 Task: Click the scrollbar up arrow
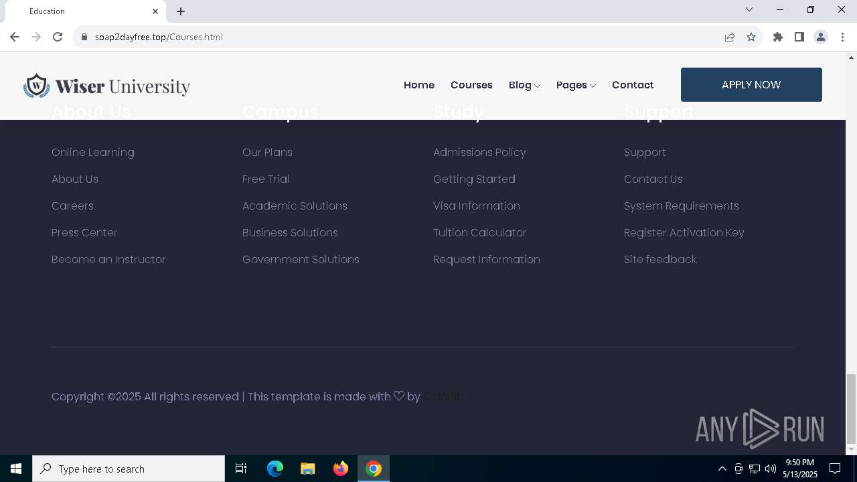(851, 57)
